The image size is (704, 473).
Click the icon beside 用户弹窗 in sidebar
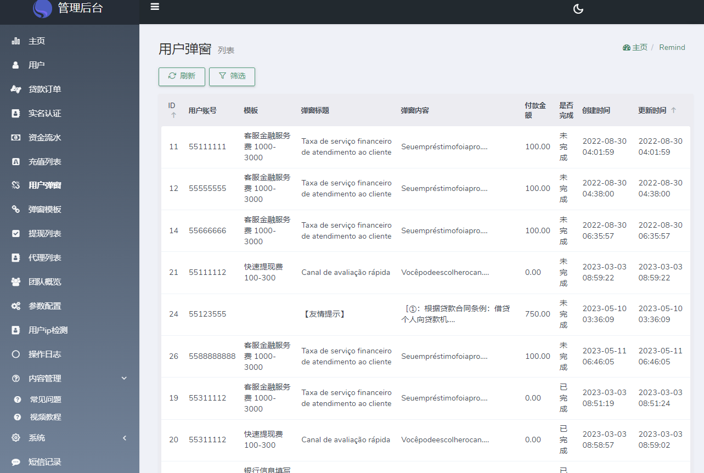click(16, 185)
